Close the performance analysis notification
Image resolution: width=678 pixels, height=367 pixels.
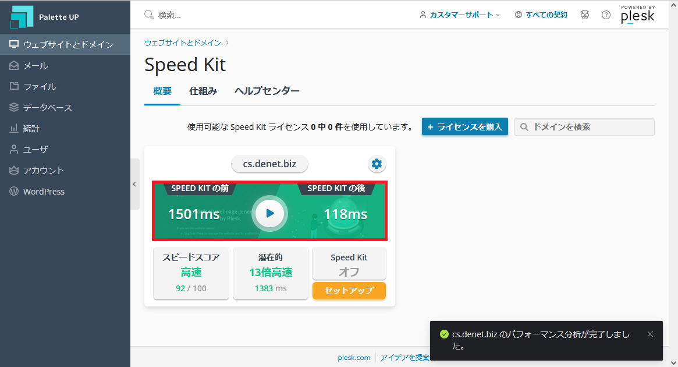[x=650, y=334]
